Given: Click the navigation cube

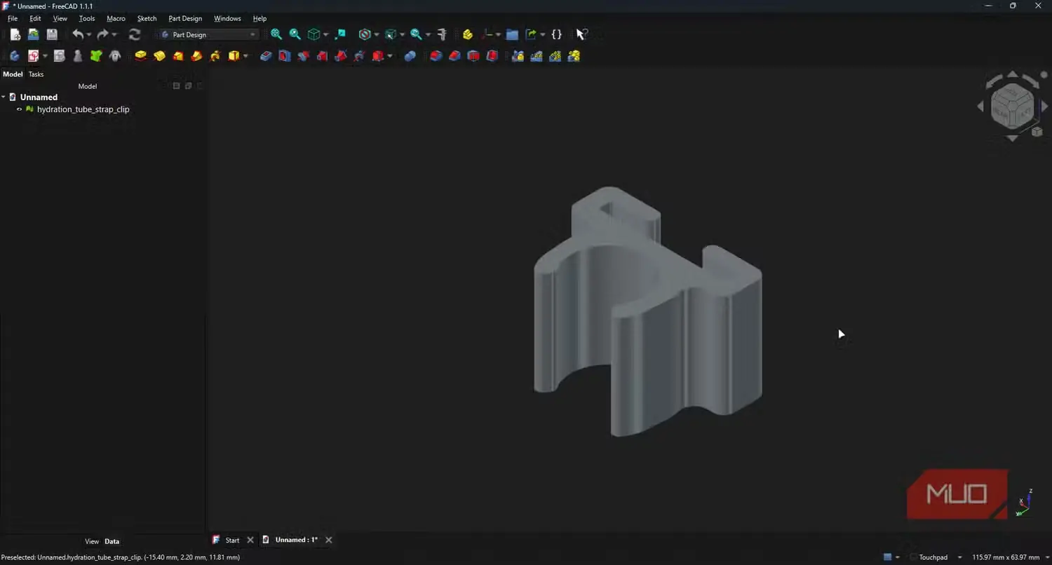Looking at the screenshot, I should 1012,106.
